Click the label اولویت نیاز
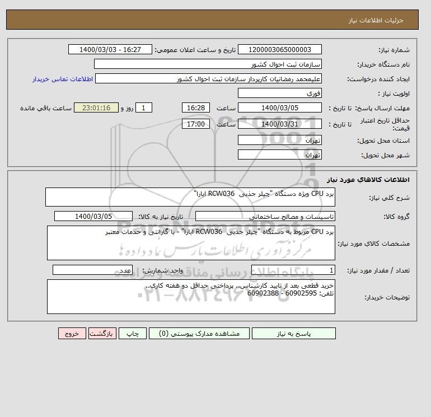Viewport: 431px width, 417px height. point(394,93)
